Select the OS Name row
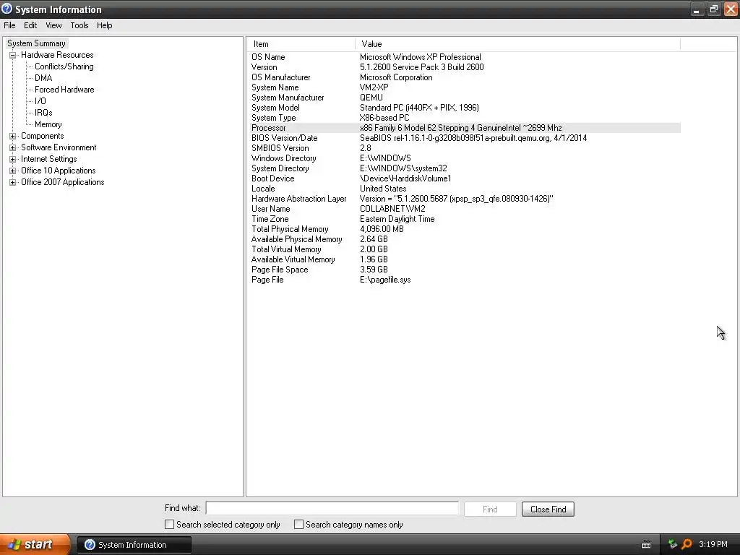The width and height of the screenshot is (740, 555). click(x=465, y=57)
